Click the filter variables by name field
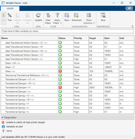This screenshot has height=139, width=135. (x=67, y=31)
